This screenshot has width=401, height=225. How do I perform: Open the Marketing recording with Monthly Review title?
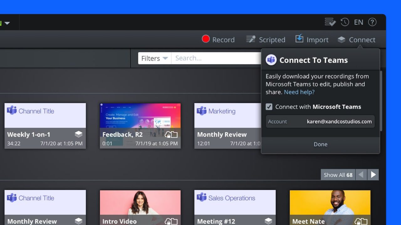coord(228,126)
